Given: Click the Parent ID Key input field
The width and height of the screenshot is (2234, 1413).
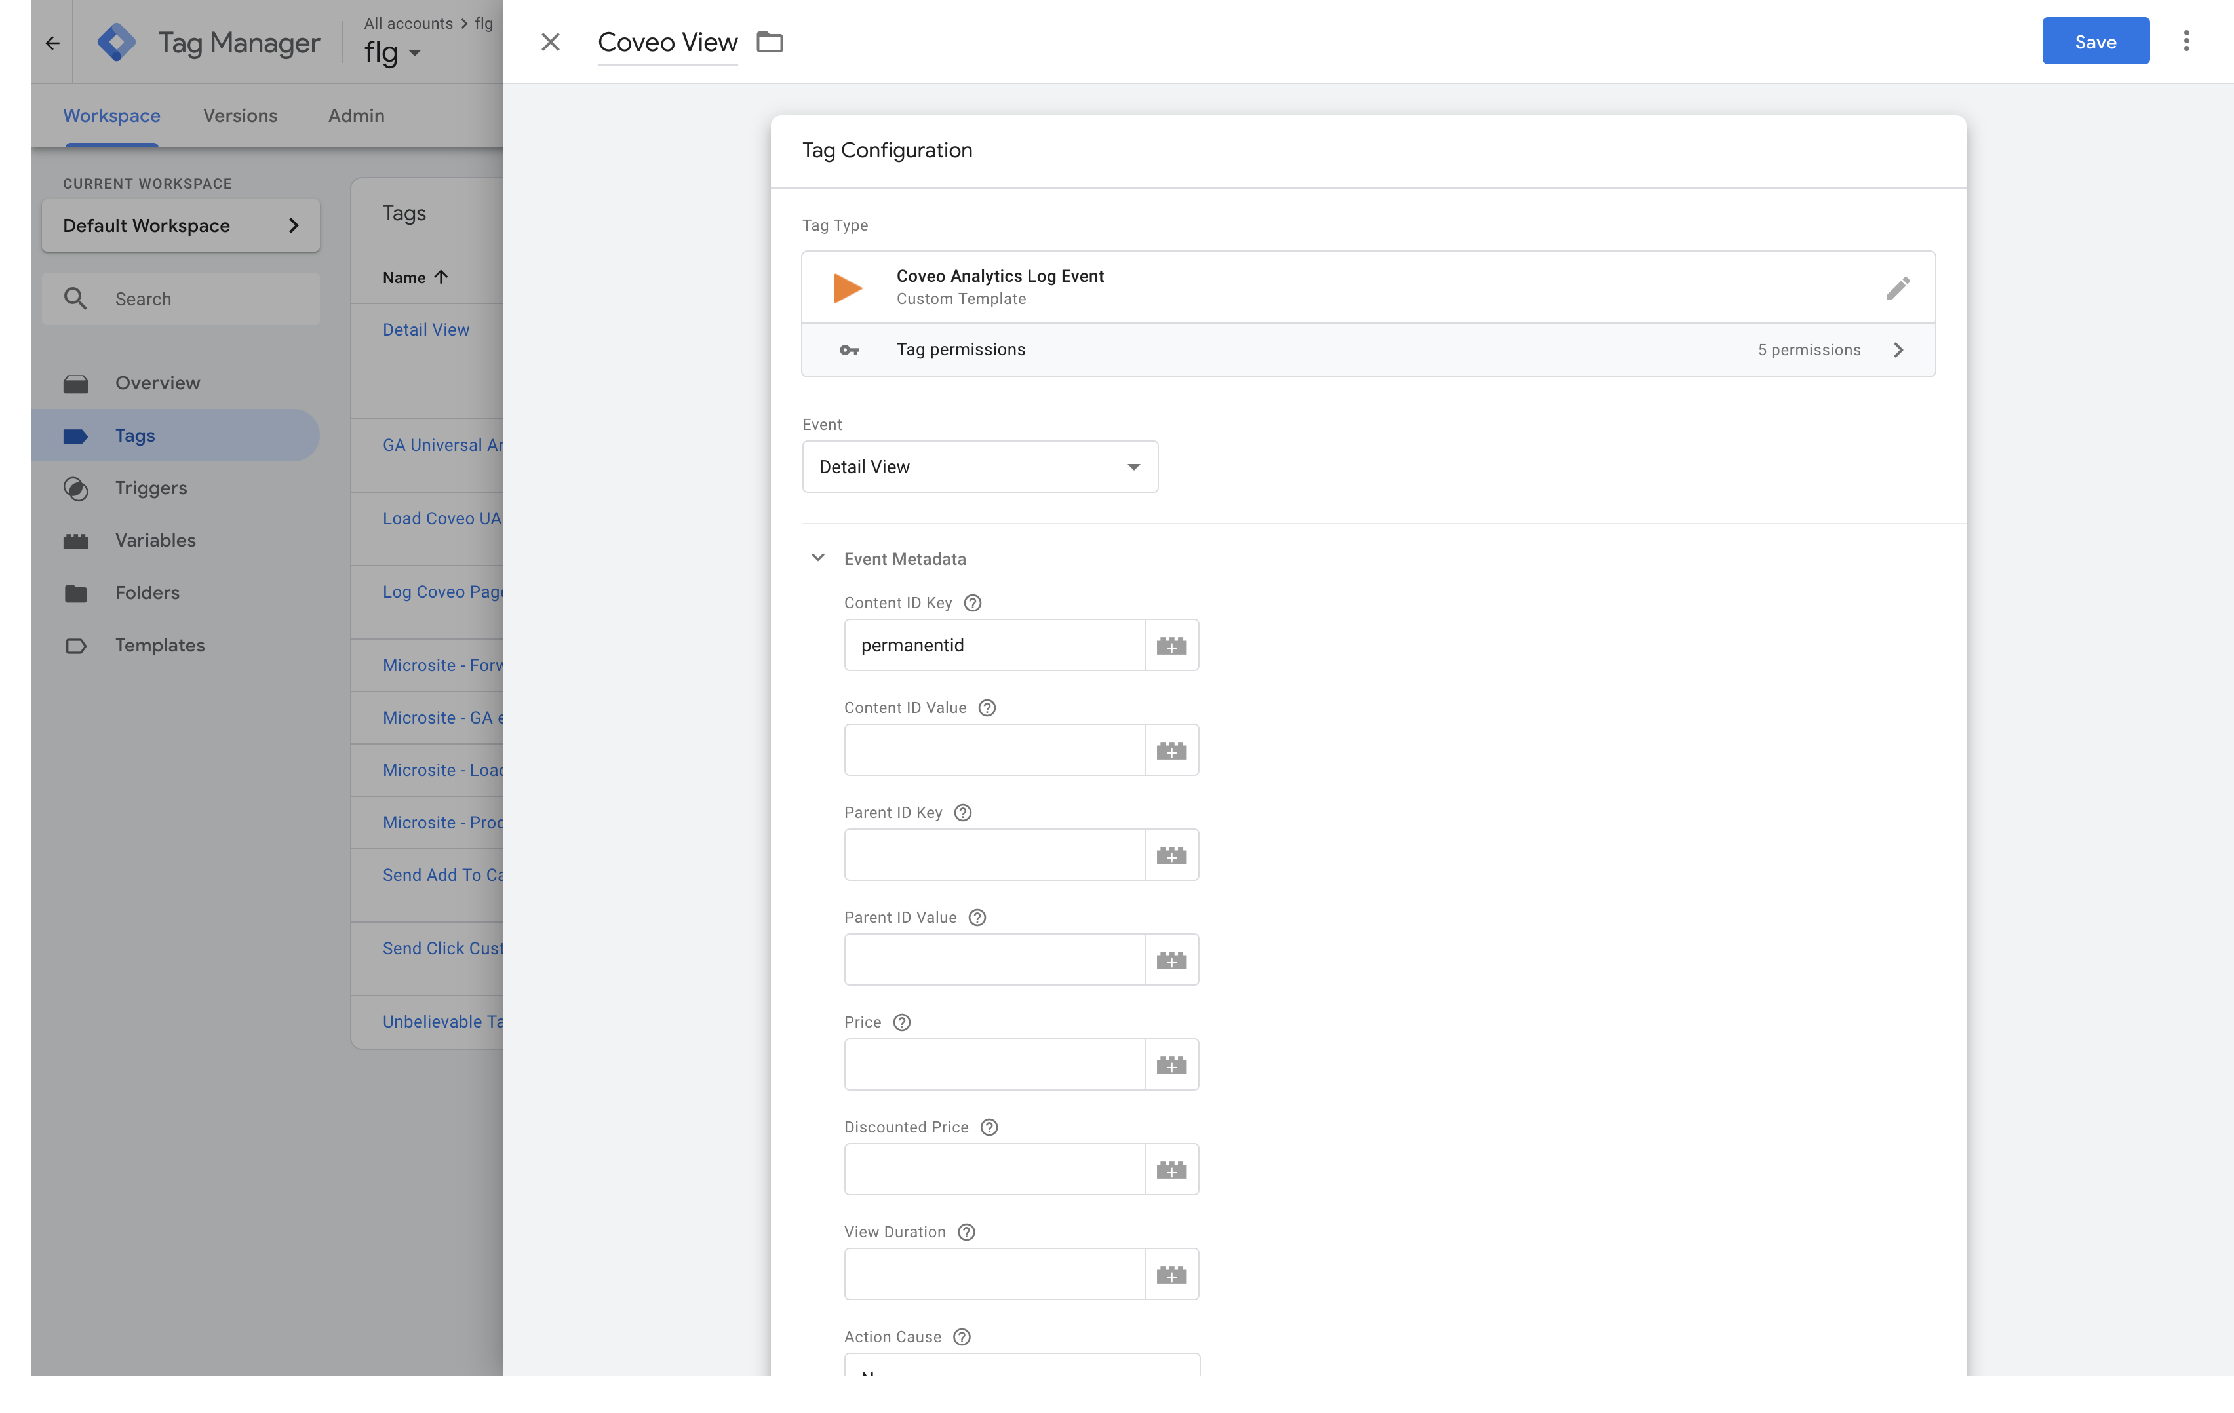Looking at the screenshot, I should [x=994, y=855].
